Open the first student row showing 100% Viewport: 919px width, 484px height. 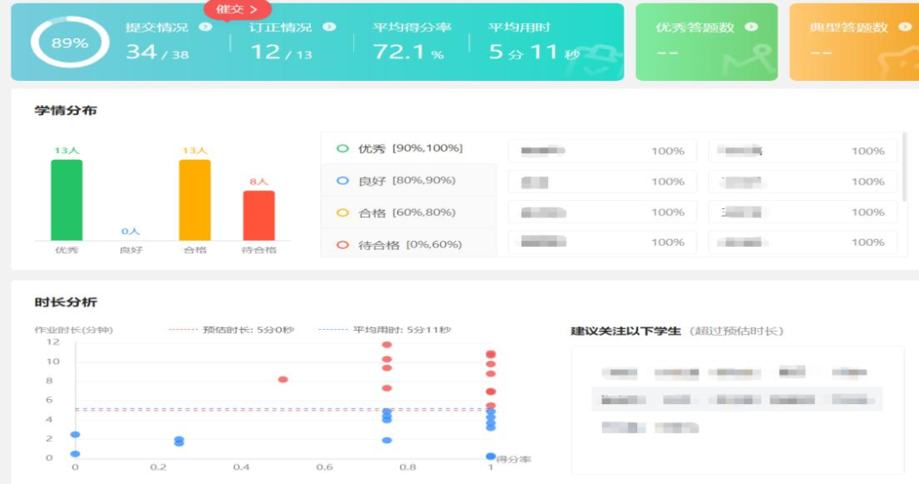pos(602,151)
